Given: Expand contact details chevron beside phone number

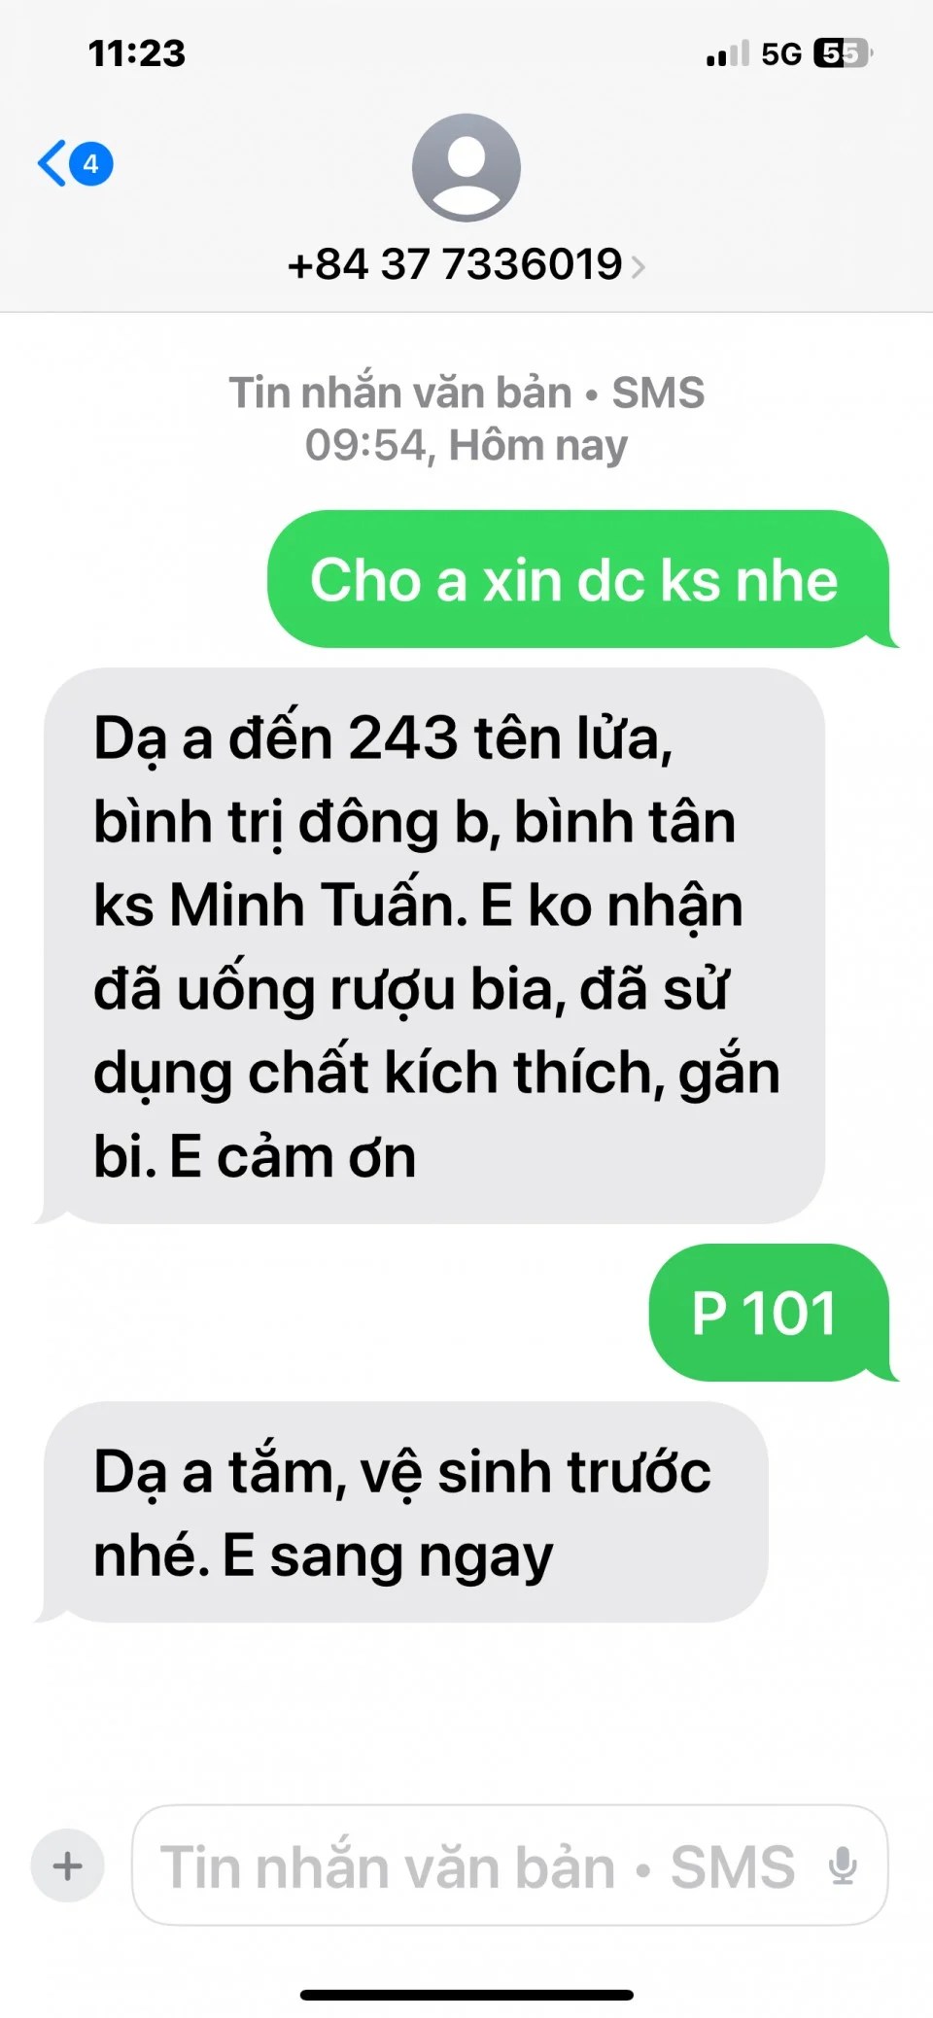Looking at the screenshot, I should pos(639,266).
